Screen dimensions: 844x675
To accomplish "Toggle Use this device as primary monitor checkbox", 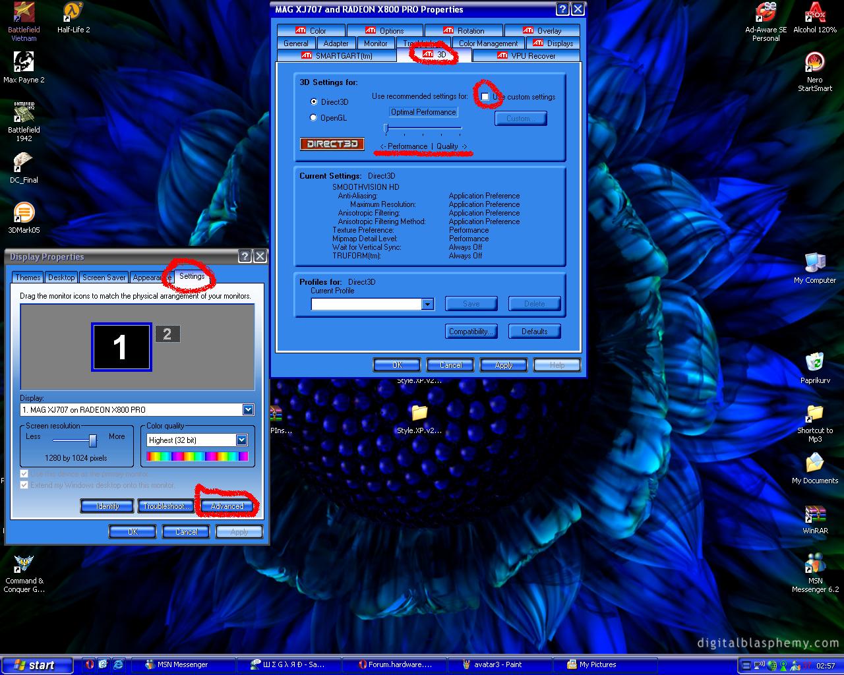I will 24,474.
